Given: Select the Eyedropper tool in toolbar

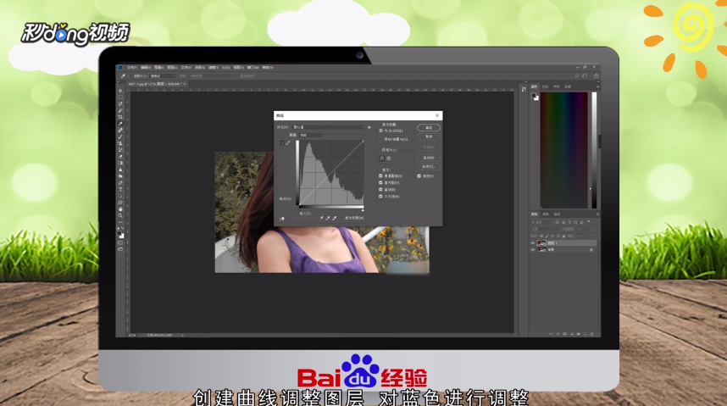Looking at the screenshot, I should pyautogui.click(x=120, y=124).
